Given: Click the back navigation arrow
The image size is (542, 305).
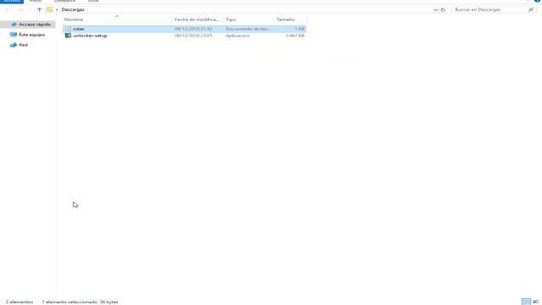Looking at the screenshot, I should point(8,9).
